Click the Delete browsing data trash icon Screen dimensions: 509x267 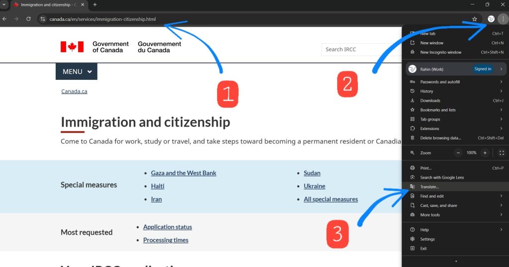[412, 138]
